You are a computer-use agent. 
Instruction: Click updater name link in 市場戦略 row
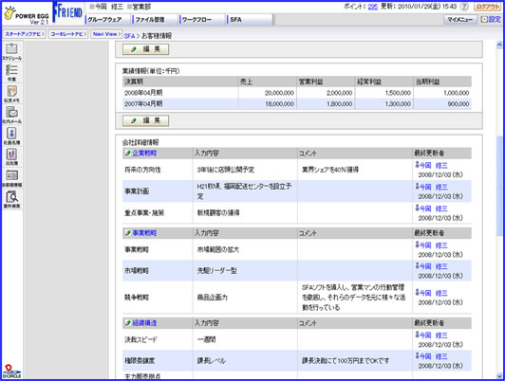[x=434, y=266]
